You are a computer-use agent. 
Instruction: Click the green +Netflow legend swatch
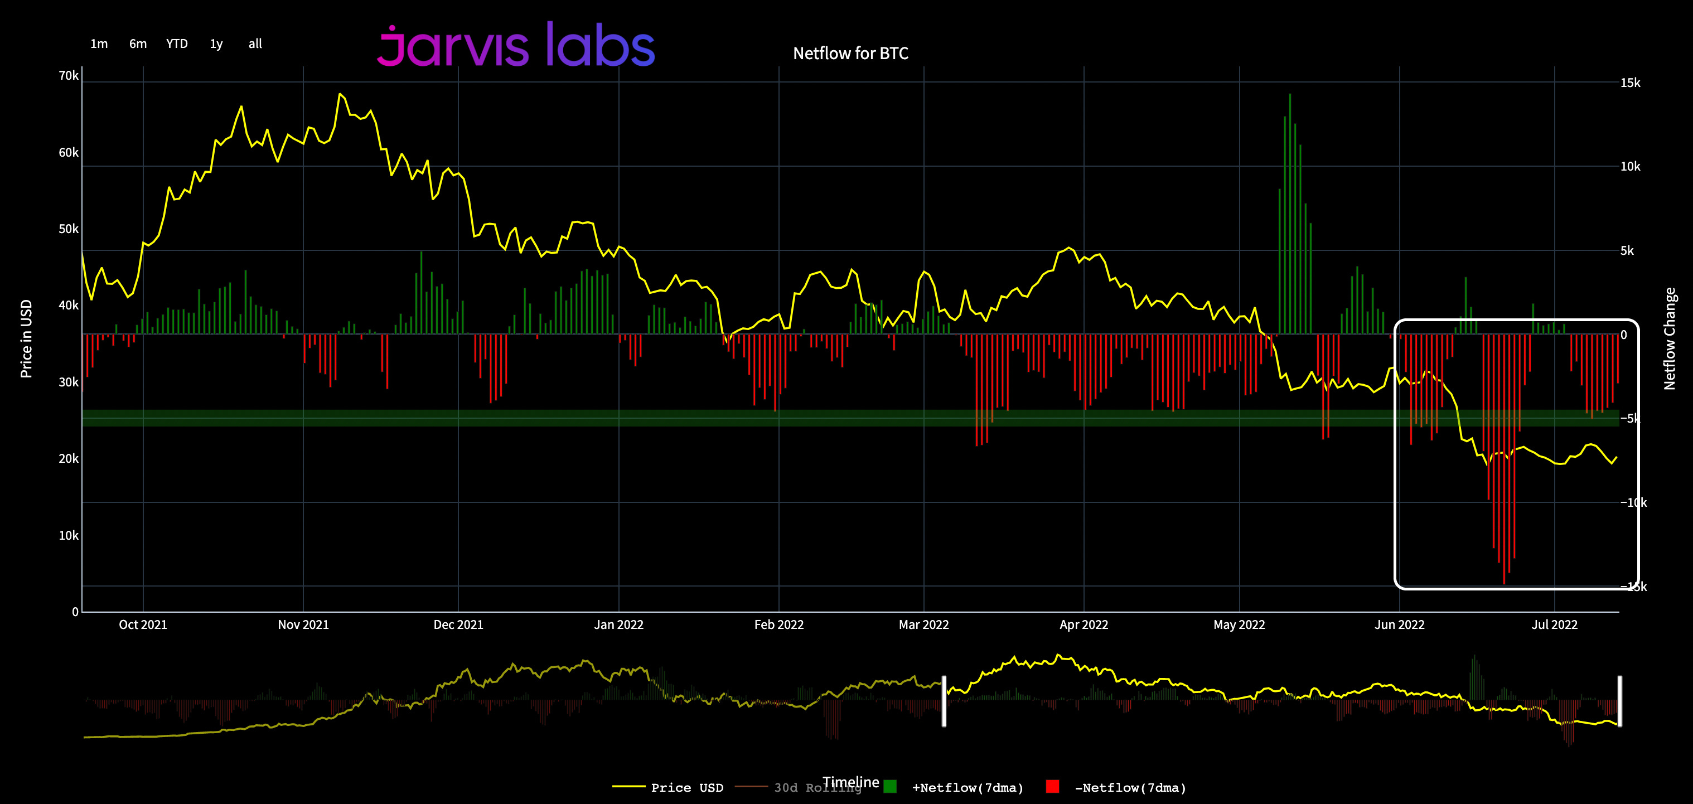pyautogui.click(x=890, y=786)
